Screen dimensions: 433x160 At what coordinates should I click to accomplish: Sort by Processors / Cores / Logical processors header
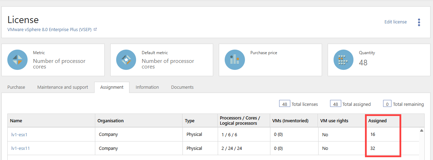click(244, 121)
